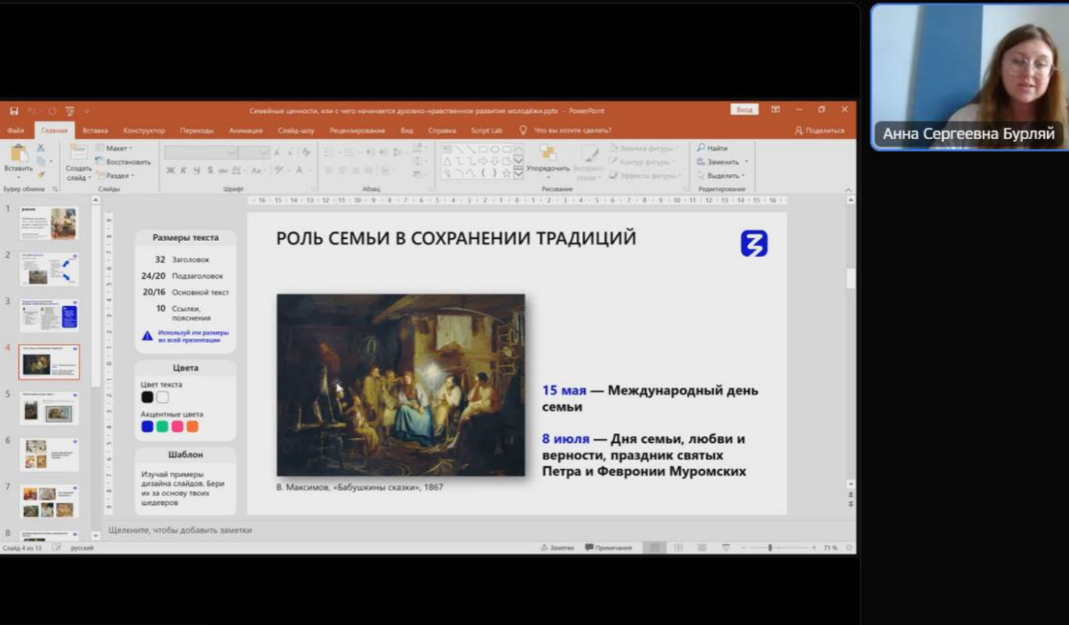The image size is (1069, 625).
Task: Open the Layout (Макет) dropdown
Action: [x=114, y=148]
